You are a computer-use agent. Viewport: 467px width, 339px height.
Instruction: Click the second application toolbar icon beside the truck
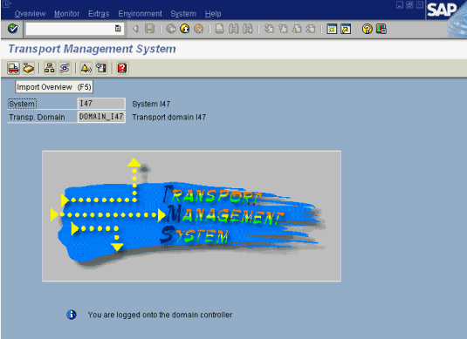point(29,68)
